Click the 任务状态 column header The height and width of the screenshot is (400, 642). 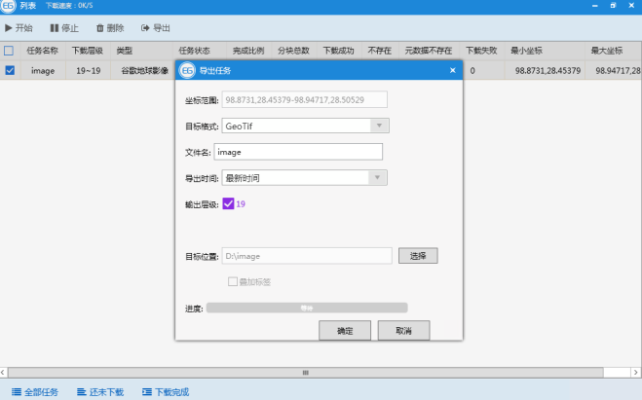click(194, 51)
